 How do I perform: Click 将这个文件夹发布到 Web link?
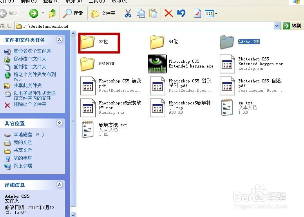34,77
